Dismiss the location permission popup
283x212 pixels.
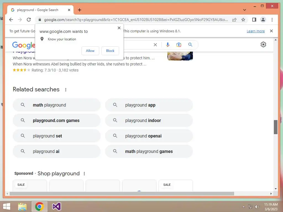(119, 28)
